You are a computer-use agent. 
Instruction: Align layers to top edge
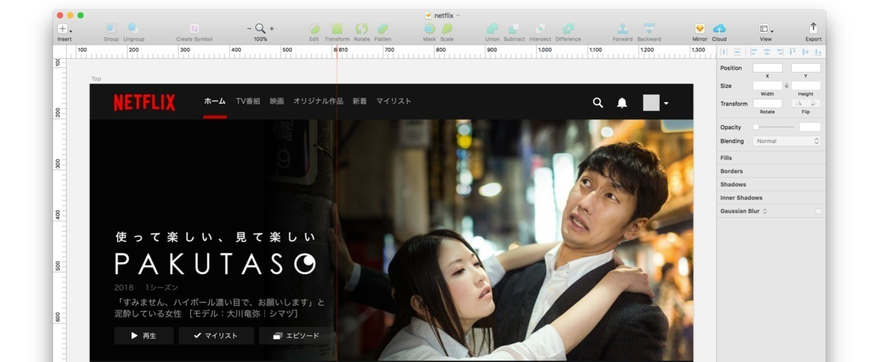coord(792,51)
